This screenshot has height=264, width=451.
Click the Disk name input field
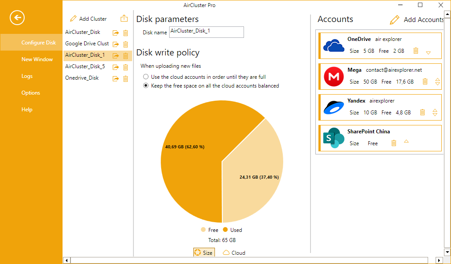206,32
